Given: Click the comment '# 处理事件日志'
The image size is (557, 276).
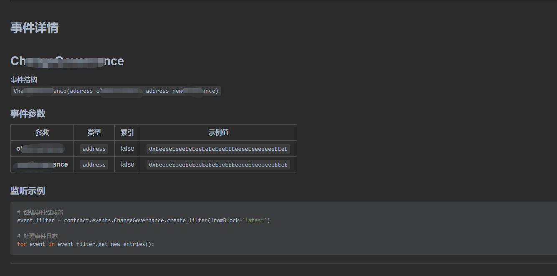Looking at the screenshot, I should pyautogui.click(x=38, y=236).
